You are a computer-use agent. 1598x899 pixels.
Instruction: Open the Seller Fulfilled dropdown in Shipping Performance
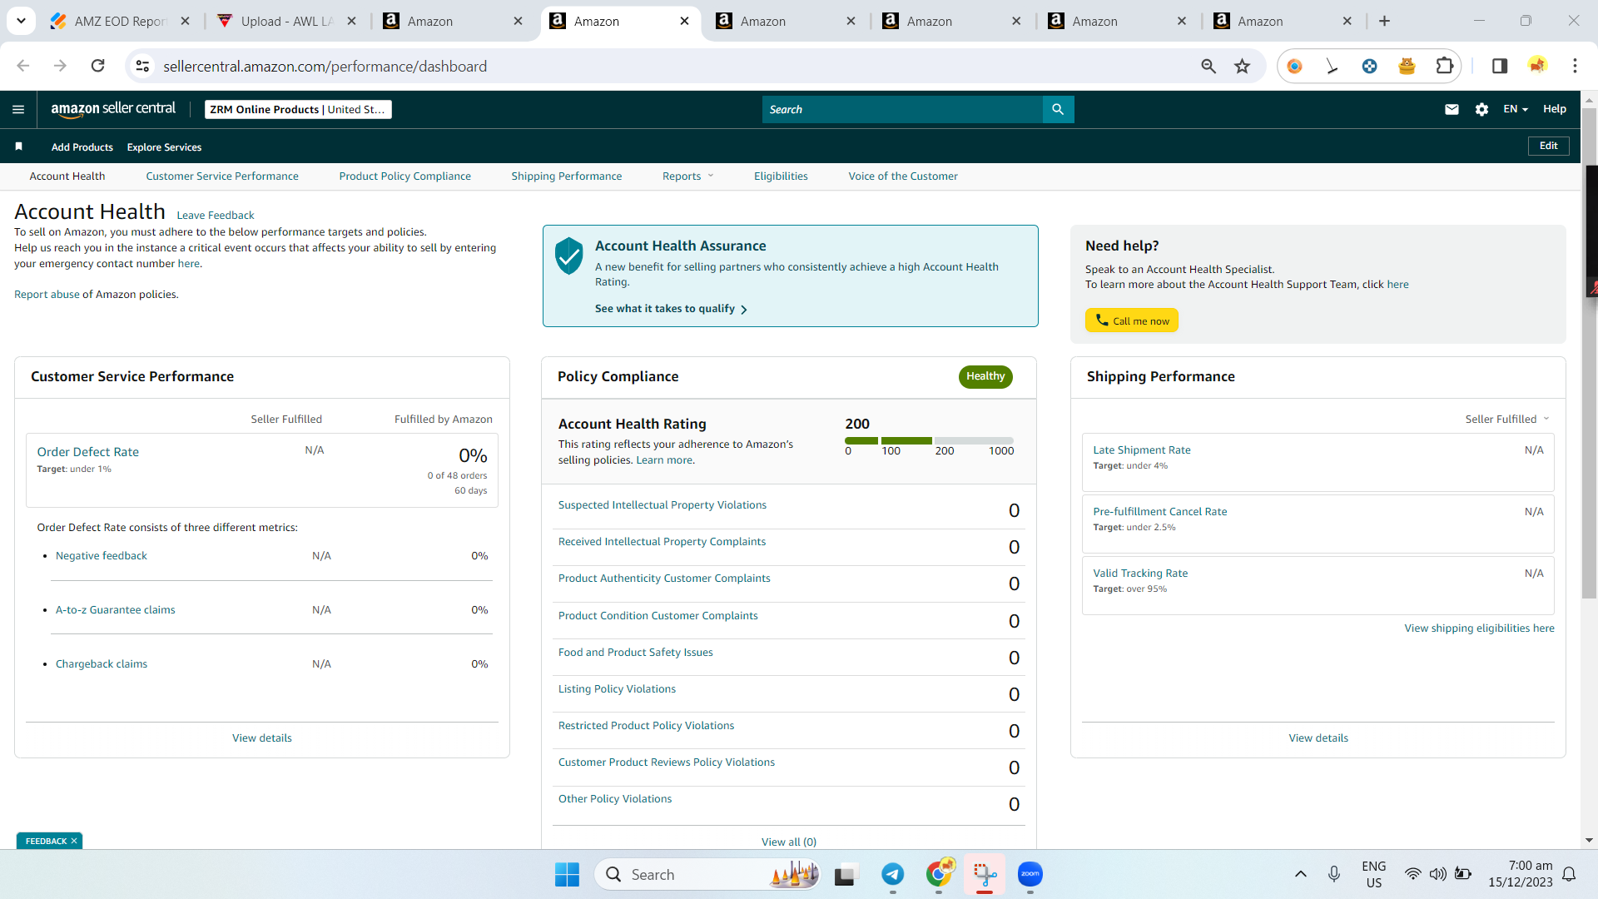1507,419
